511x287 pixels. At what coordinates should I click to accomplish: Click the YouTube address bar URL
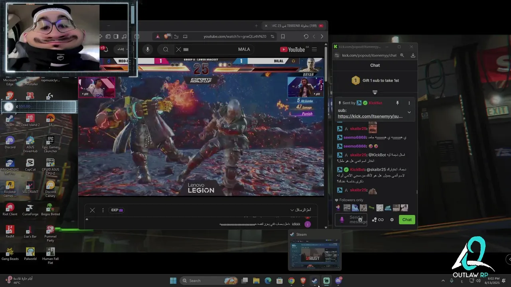coord(235,36)
